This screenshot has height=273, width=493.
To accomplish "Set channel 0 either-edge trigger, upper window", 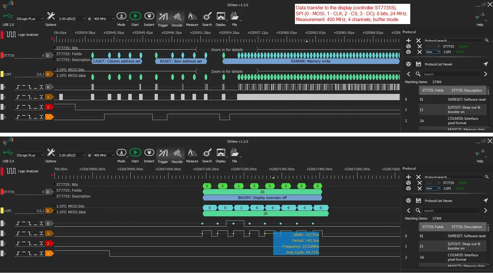I will pyautogui.click(x=41, y=87).
